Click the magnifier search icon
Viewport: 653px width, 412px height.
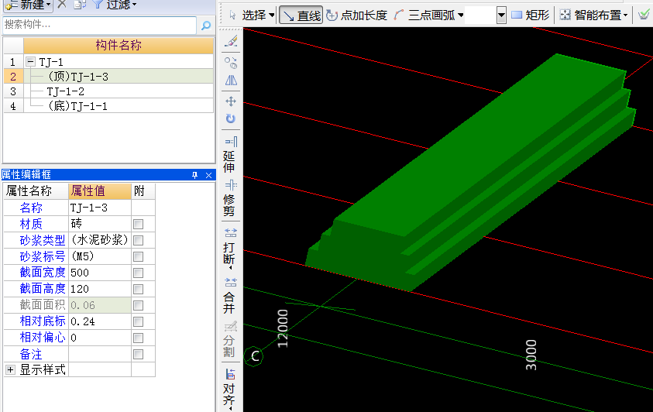206,26
